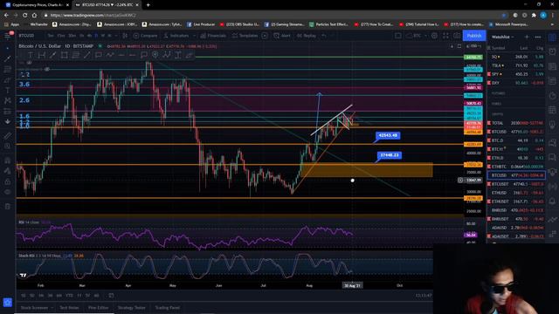Click the go-to-date icon in bottom bar
The width and height of the screenshot is (559, 314).
(111, 296)
